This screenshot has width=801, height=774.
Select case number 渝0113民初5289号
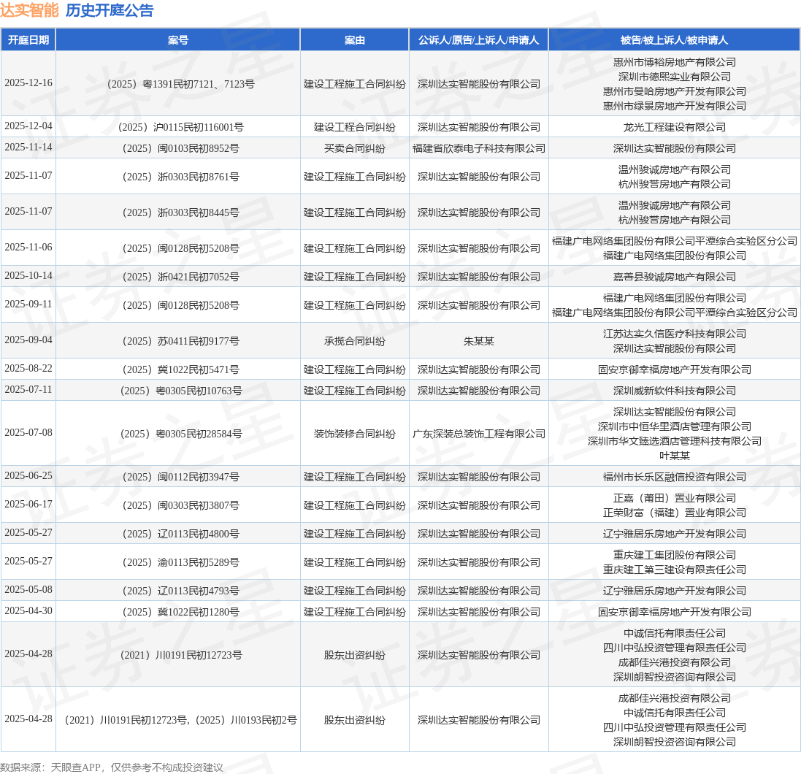[x=180, y=562]
